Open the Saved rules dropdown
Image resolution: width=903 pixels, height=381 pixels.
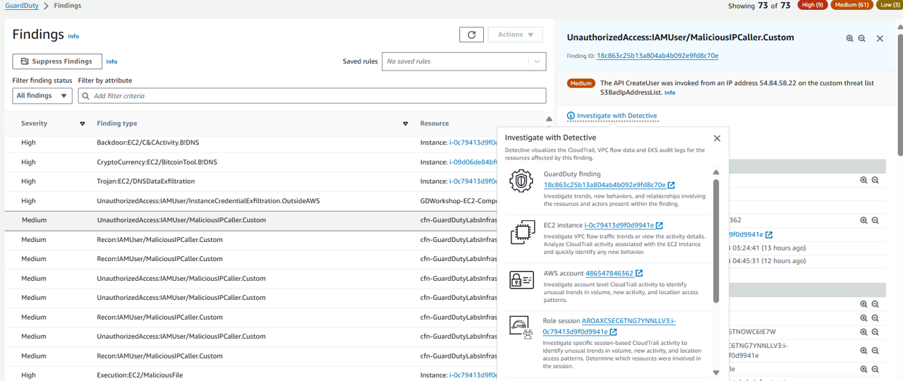coord(463,61)
